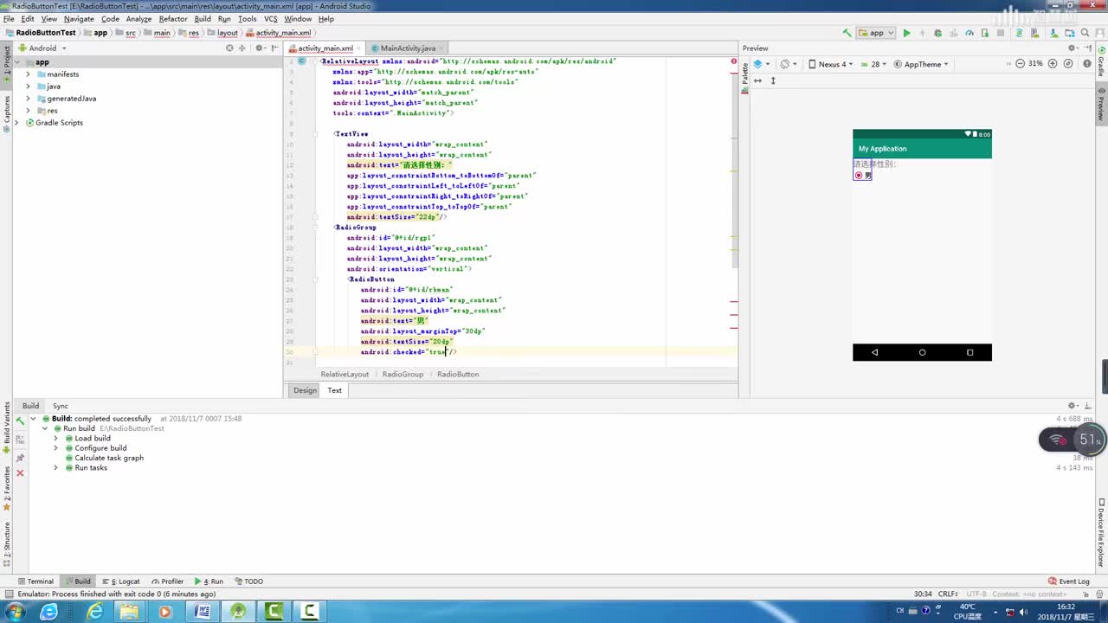Image resolution: width=1108 pixels, height=623 pixels.
Task: Show warnings and errors icon in Preview
Action: [x=1087, y=63]
